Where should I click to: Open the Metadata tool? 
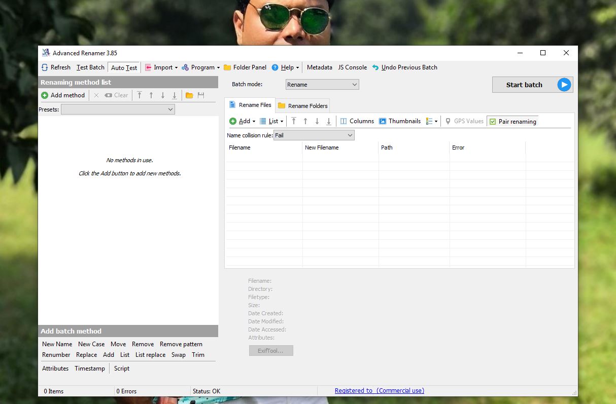[320, 67]
